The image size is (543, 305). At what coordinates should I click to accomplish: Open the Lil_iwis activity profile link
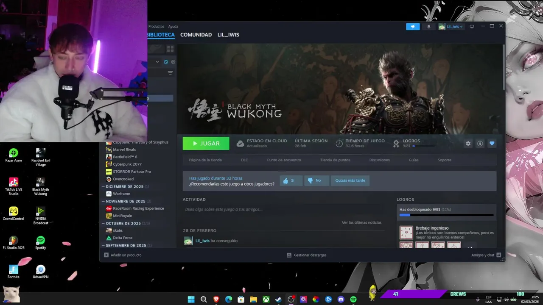click(x=202, y=241)
